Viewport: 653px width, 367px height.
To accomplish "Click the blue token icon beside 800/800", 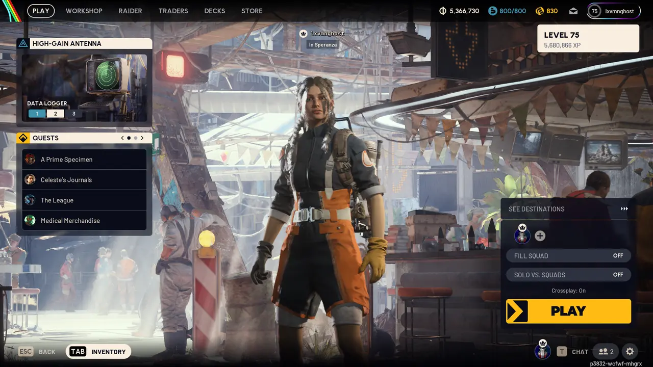I will [492, 11].
